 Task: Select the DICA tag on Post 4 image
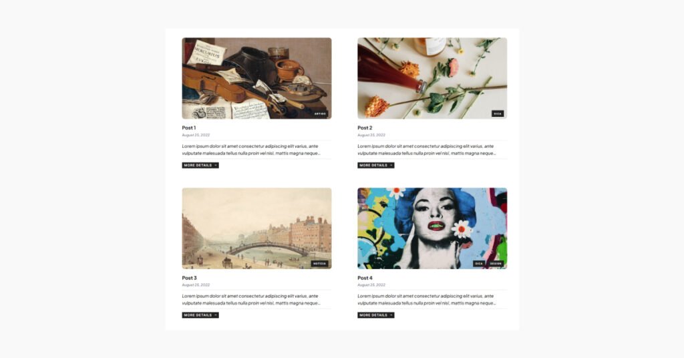pyautogui.click(x=479, y=264)
